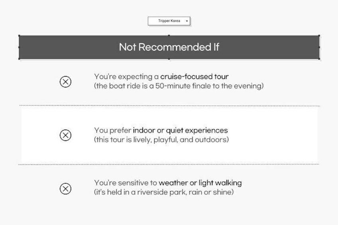Screen dimensions: 338x225
Task: Grab the bottom-right handle of the header banner
Action: (x=319, y=59)
